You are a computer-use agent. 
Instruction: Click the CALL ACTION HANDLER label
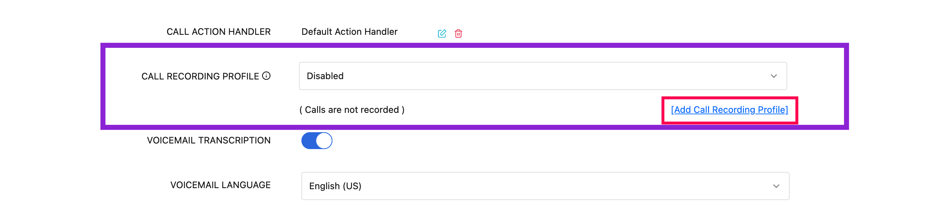218,32
